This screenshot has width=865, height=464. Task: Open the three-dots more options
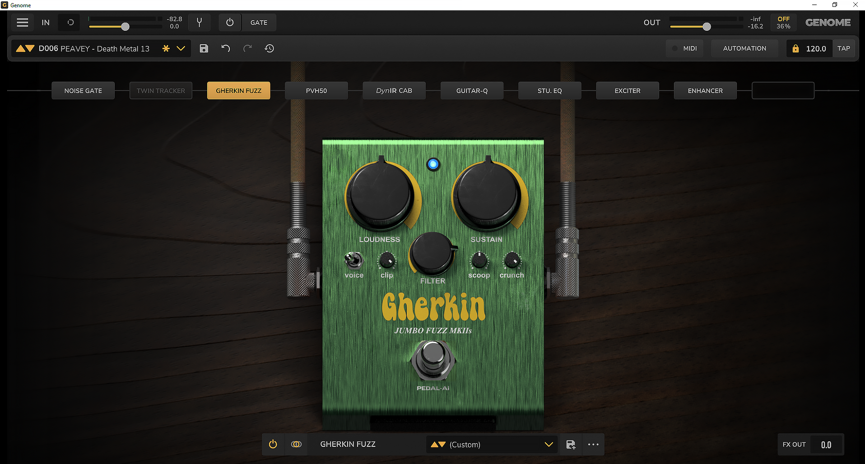click(x=593, y=445)
